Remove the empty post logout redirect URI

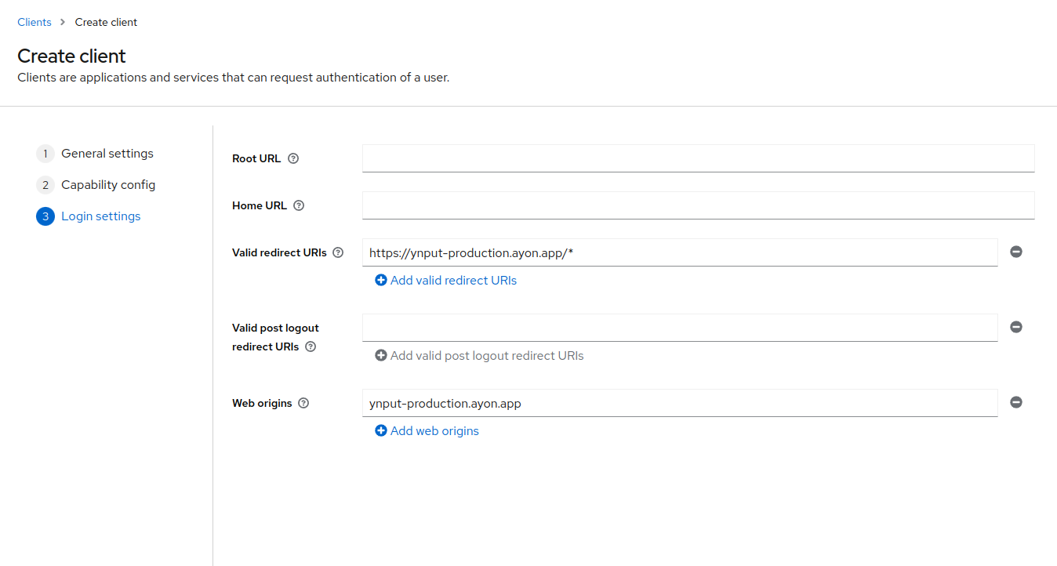coord(1015,327)
